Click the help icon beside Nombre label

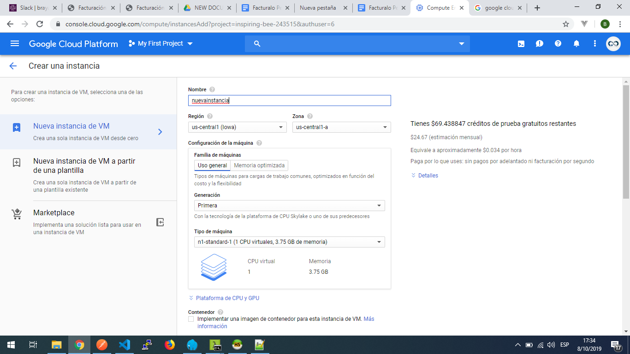click(212, 89)
